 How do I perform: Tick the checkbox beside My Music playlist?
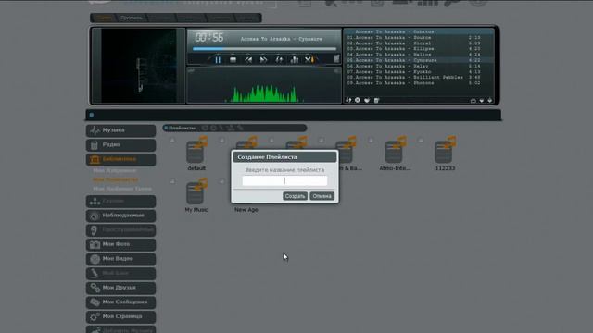click(172, 181)
